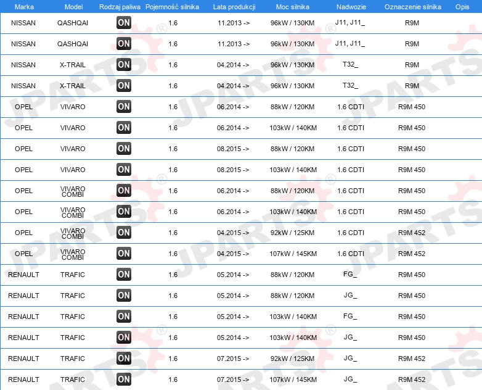Viewport: 482px width, 390px height.
Task: Click the Marka column header
Action: (x=24, y=7)
